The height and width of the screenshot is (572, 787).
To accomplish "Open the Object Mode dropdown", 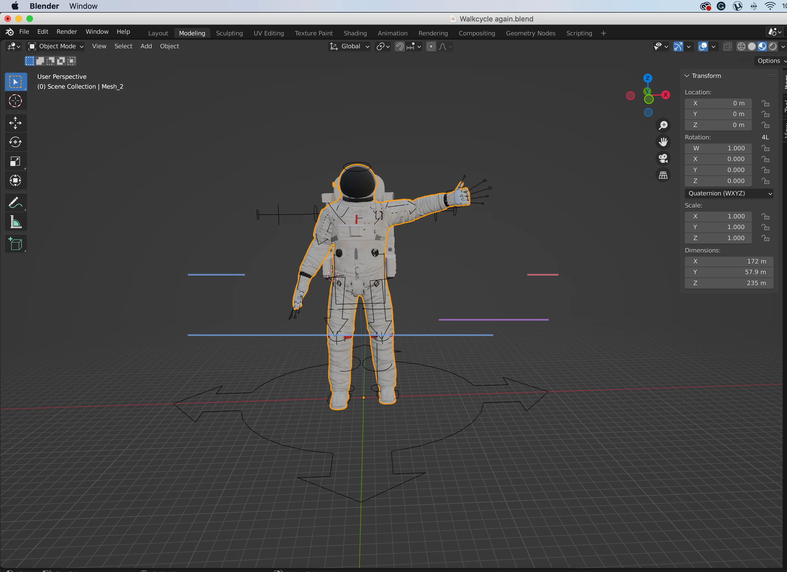I will 56,46.
